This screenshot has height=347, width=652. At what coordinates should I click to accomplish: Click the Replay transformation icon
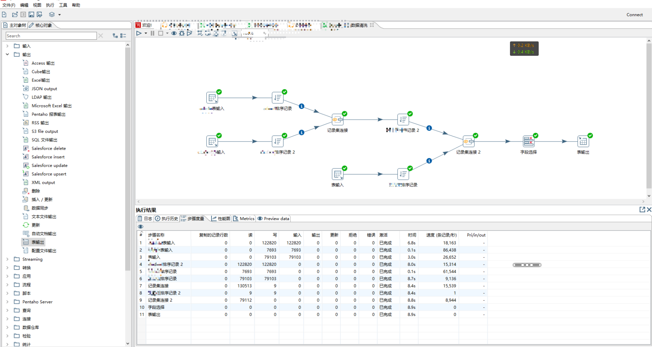[189, 33]
